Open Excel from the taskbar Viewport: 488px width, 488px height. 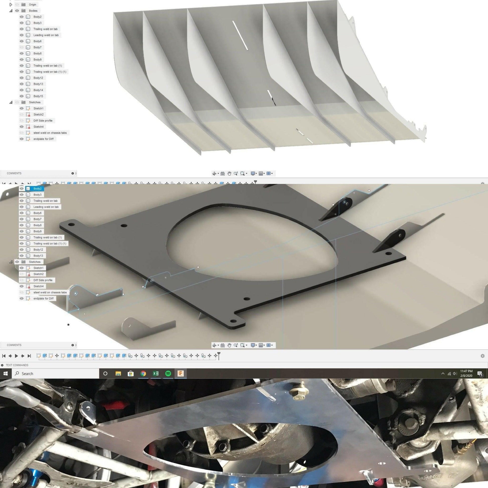(155, 374)
